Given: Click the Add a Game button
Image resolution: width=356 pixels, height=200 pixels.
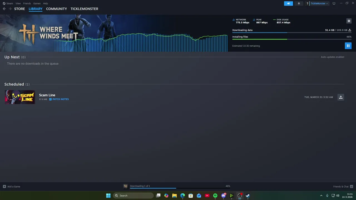Looking at the screenshot, I should pos(11,186).
